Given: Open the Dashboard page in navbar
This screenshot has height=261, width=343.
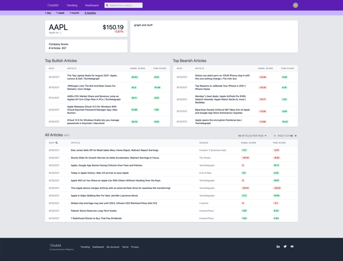Looking at the screenshot, I should pyautogui.click(x=92, y=5).
